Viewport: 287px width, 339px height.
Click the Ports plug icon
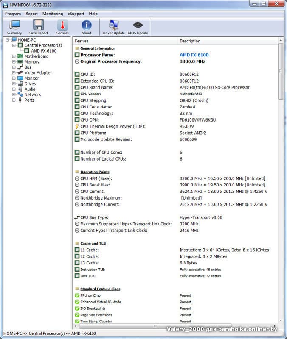click(x=20, y=100)
